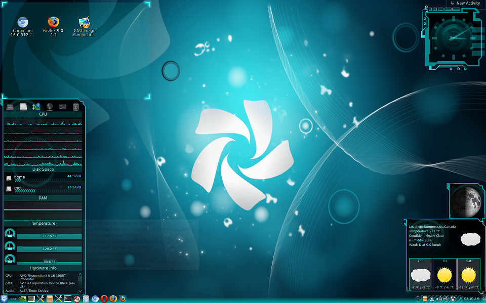Click the Wind: N at 0.0 kmph text

point(425,245)
